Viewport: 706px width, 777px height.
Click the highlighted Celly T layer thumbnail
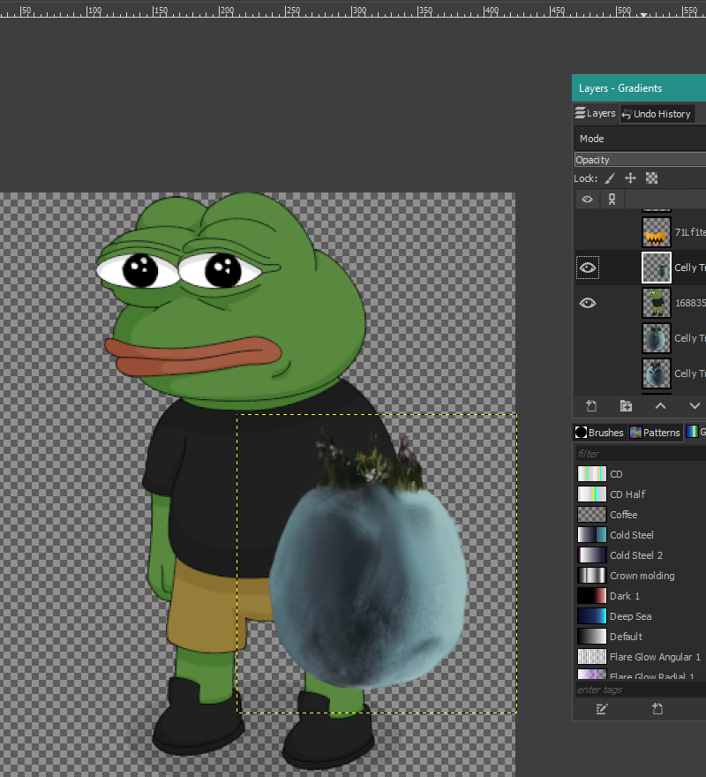click(x=657, y=268)
